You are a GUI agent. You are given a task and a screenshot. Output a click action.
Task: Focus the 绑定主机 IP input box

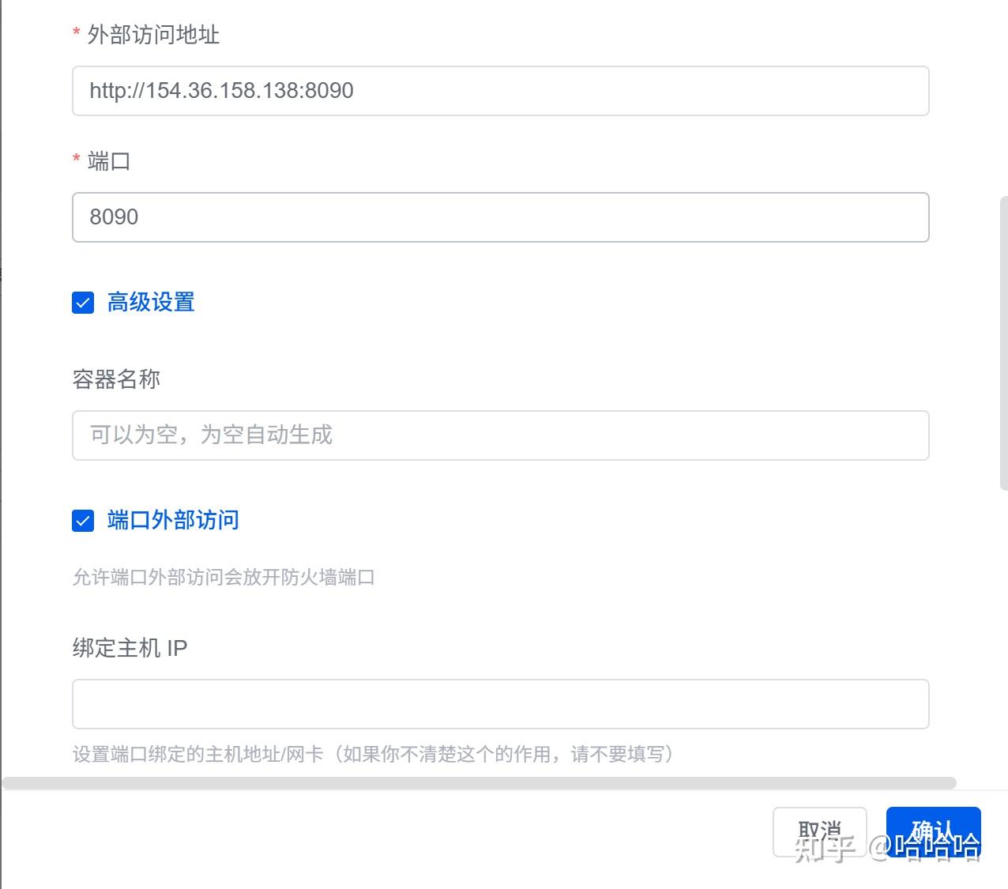tap(500, 704)
